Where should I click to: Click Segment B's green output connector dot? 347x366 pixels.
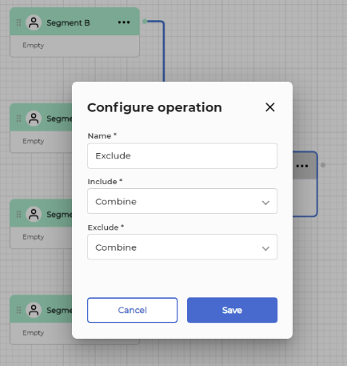145,22
